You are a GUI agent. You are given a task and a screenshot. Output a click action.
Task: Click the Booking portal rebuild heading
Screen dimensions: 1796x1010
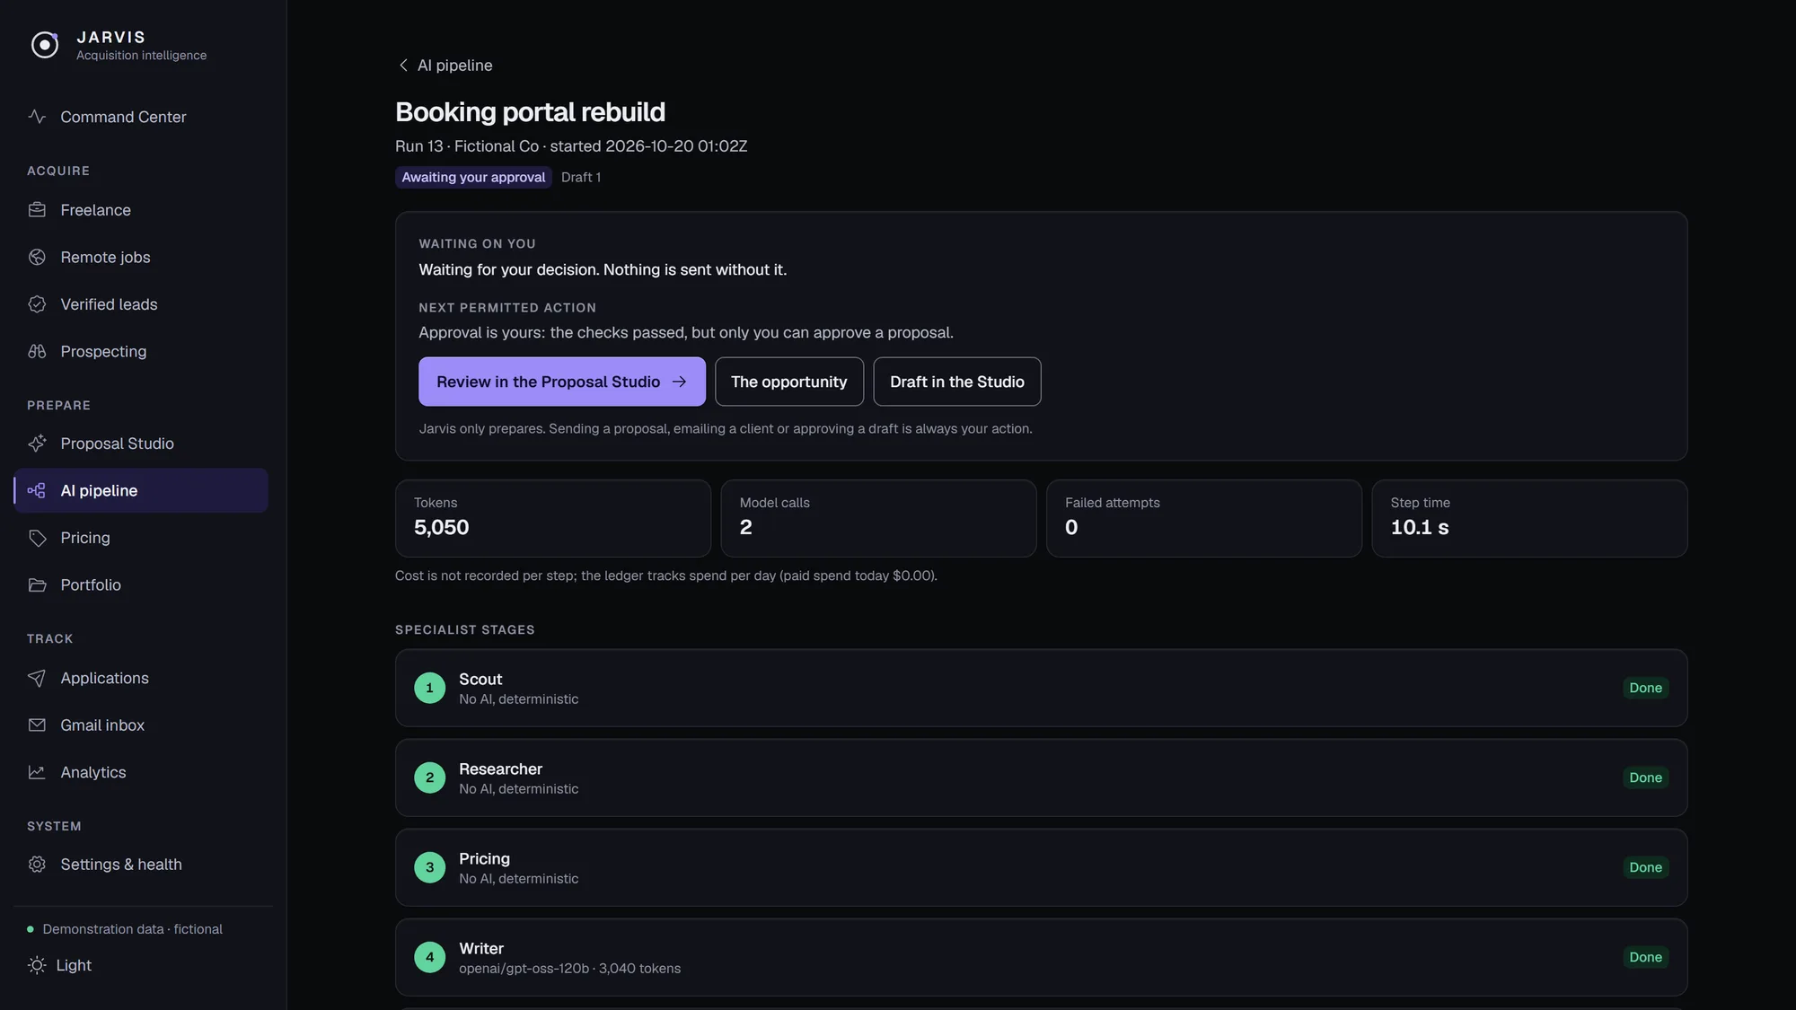click(x=530, y=112)
